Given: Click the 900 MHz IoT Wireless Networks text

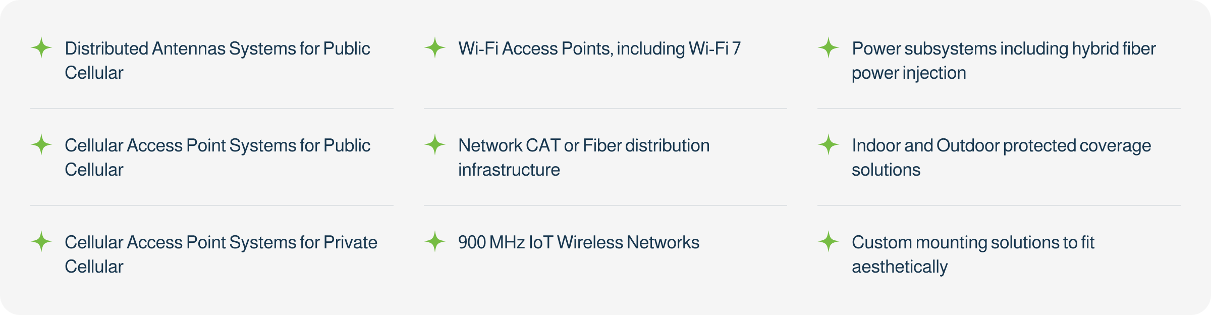Looking at the screenshot, I should pos(578,242).
